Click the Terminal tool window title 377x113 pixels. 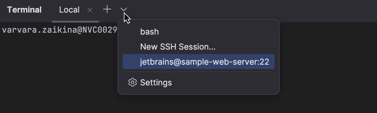[x=24, y=10]
